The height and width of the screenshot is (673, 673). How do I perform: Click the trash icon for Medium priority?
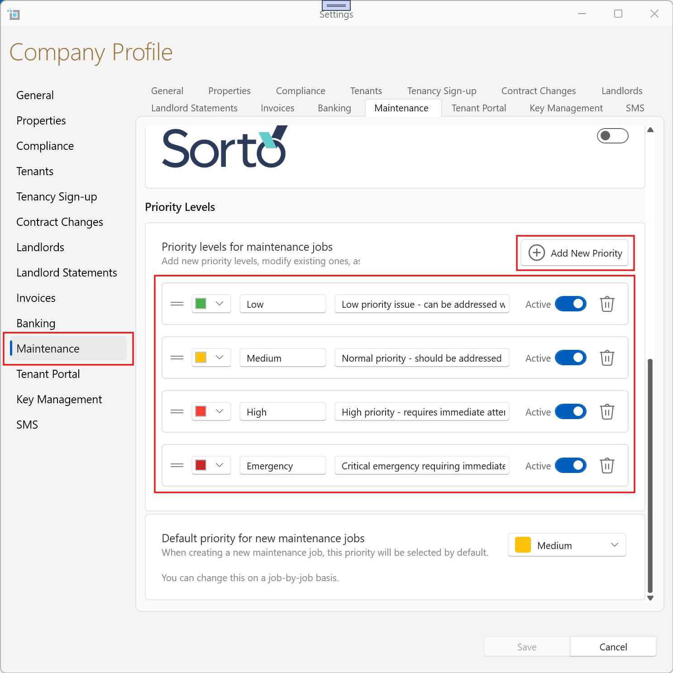607,358
